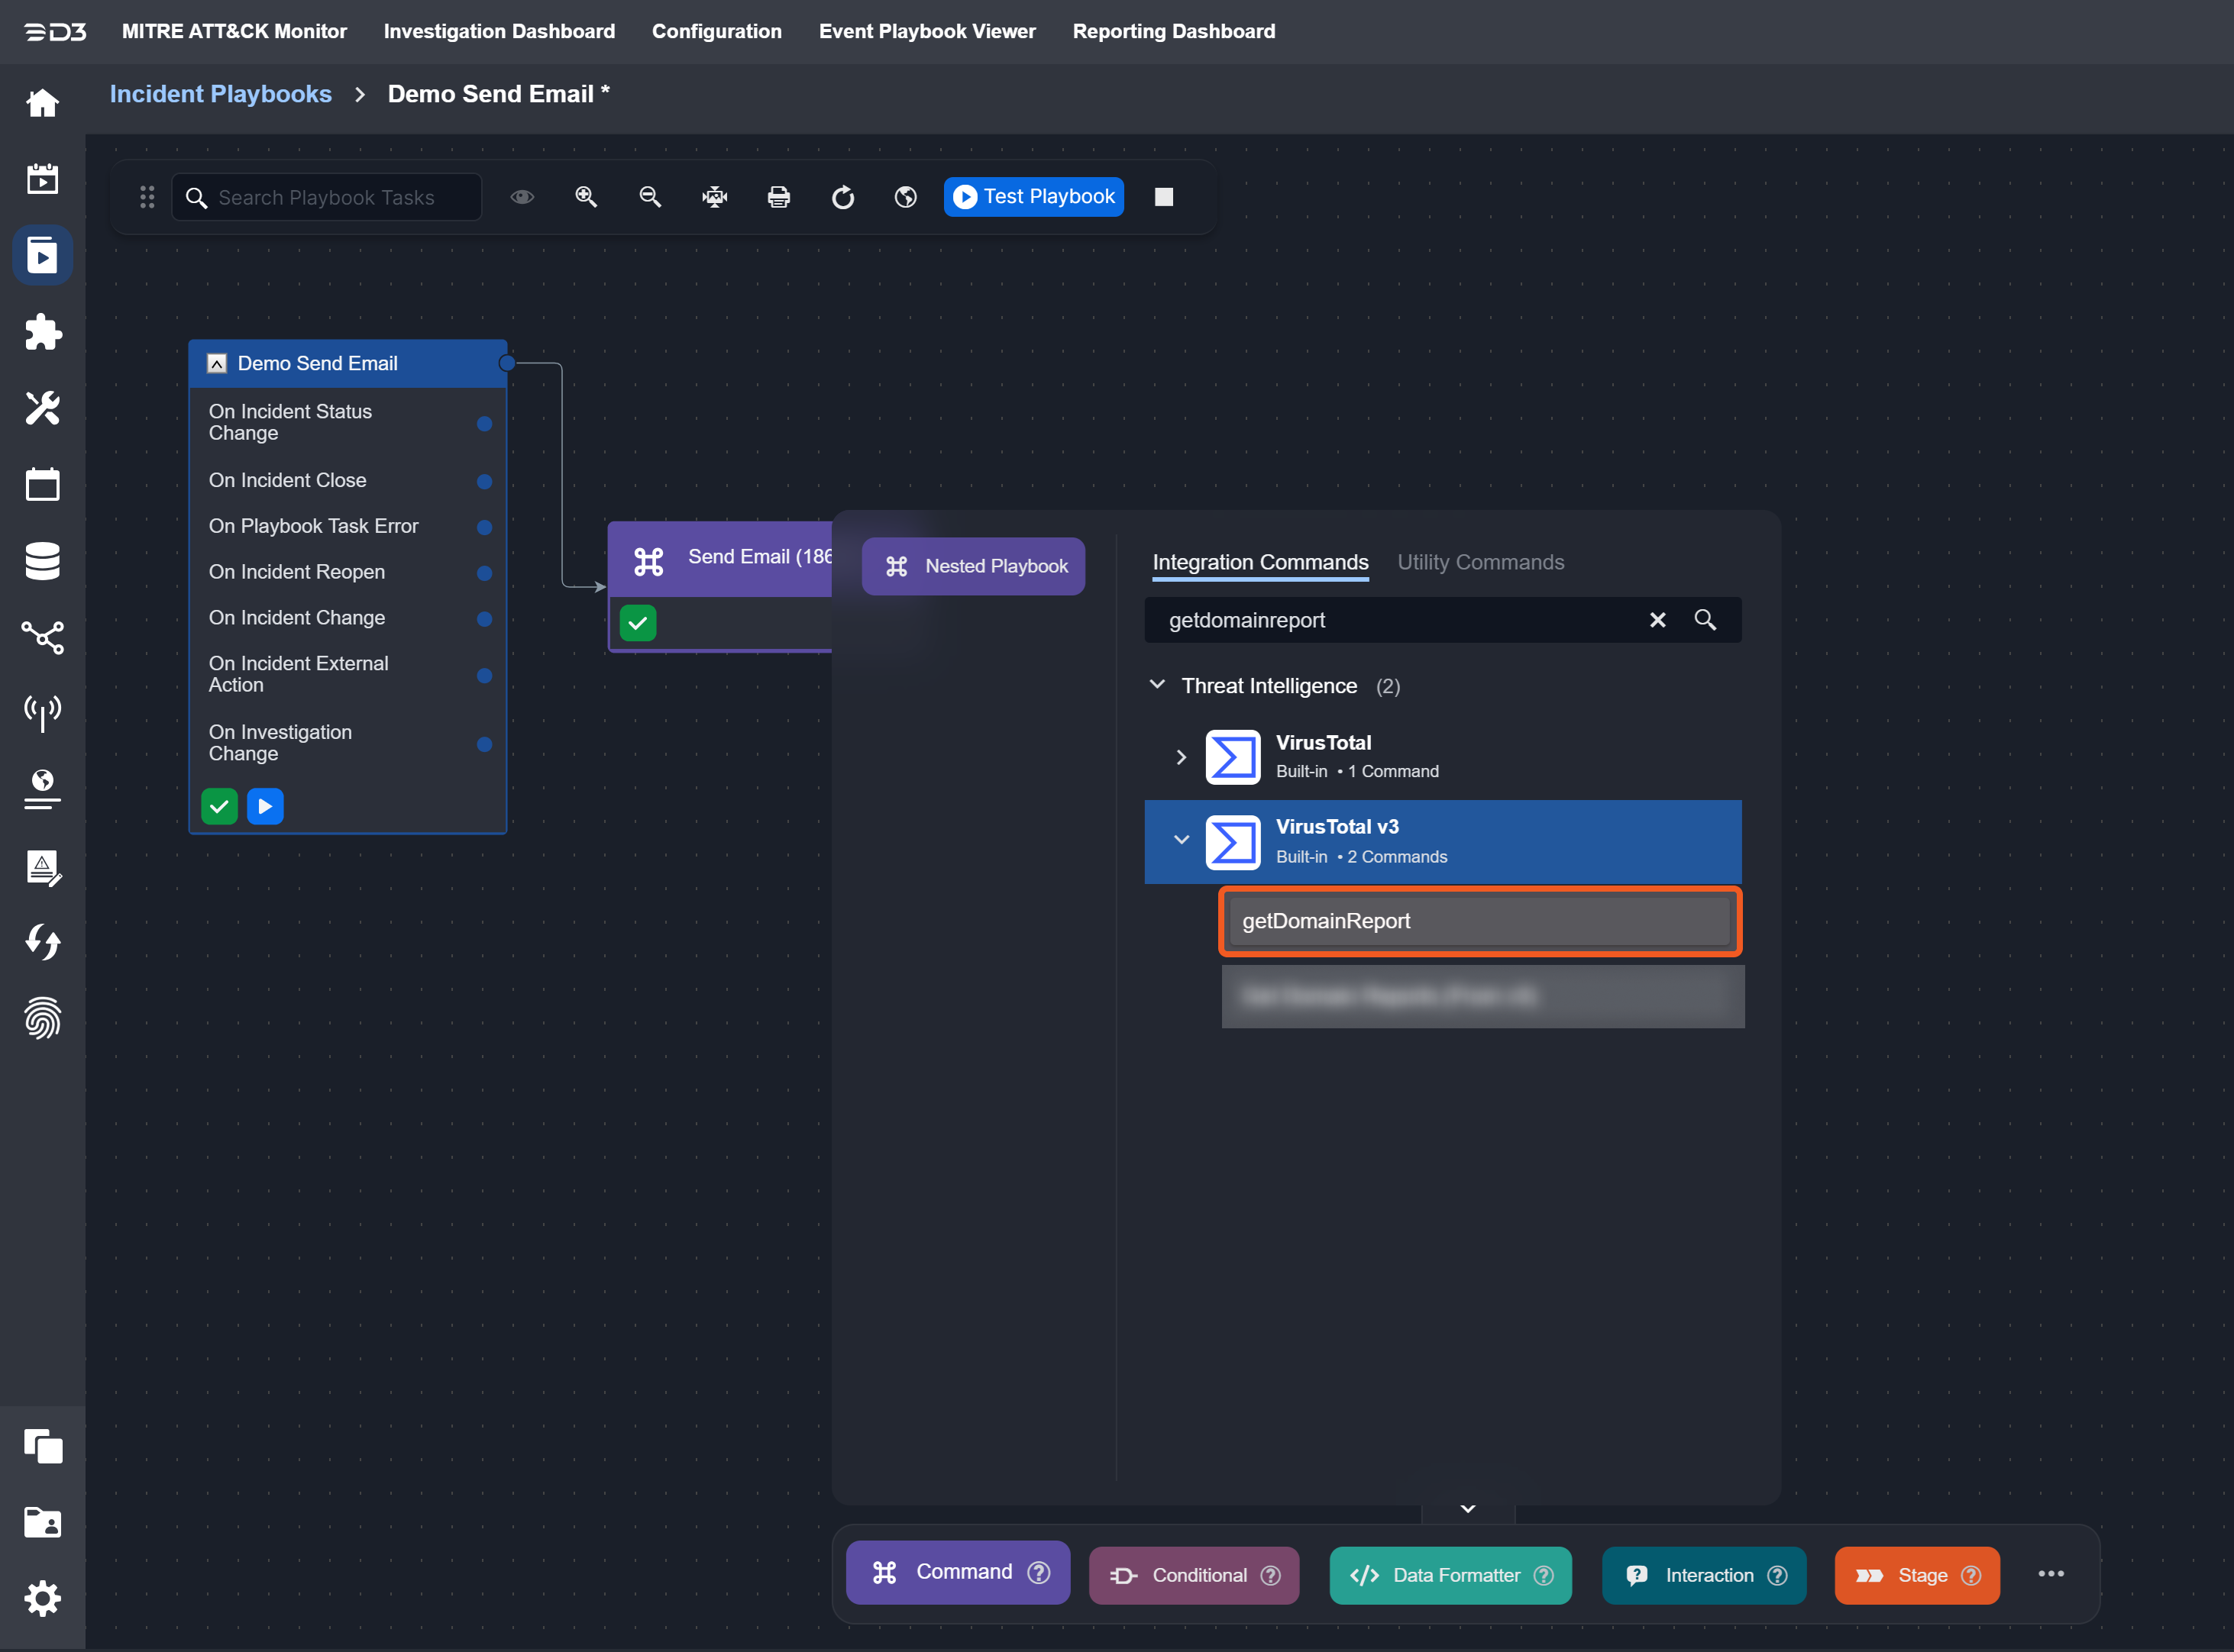Click the refresh playbook icon
Screen dimensions: 2234x1652
842,197
